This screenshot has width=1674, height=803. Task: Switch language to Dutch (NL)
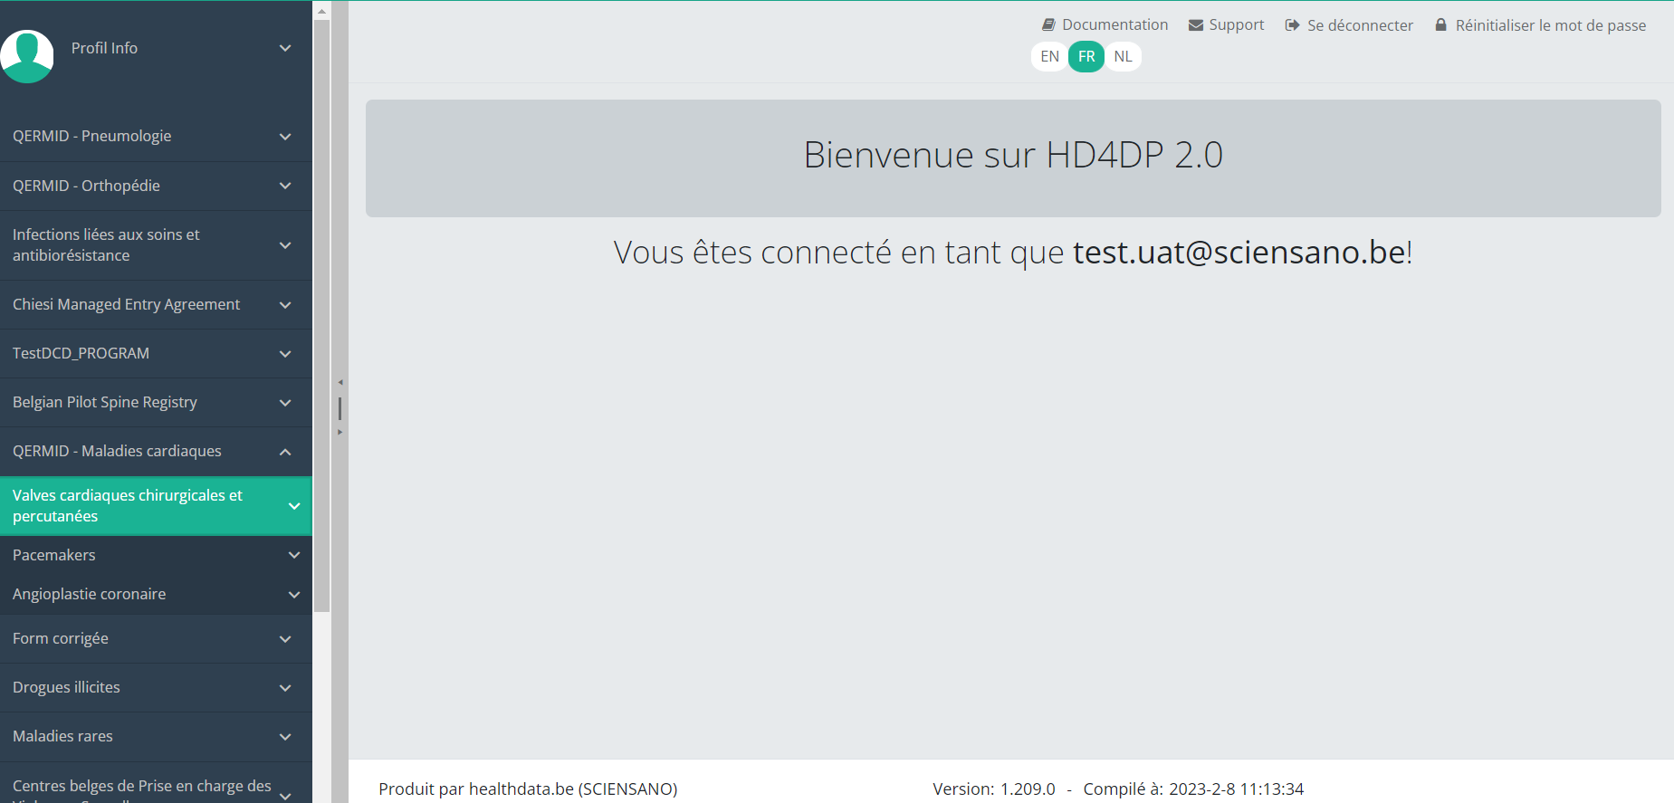(x=1123, y=56)
